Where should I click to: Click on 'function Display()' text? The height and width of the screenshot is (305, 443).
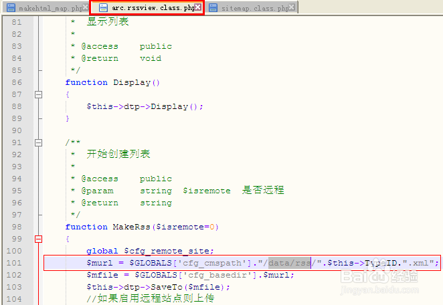pos(112,82)
